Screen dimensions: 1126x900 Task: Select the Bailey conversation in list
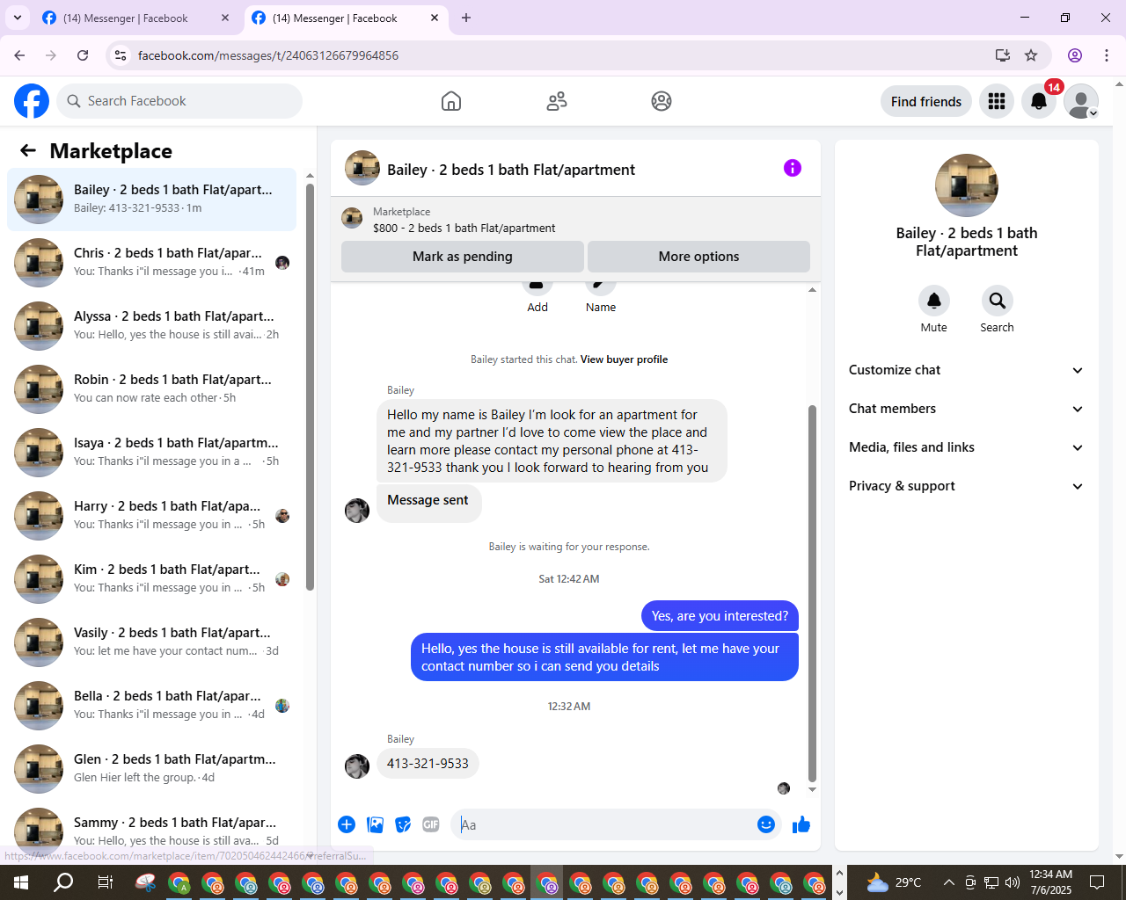click(x=151, y=200)
